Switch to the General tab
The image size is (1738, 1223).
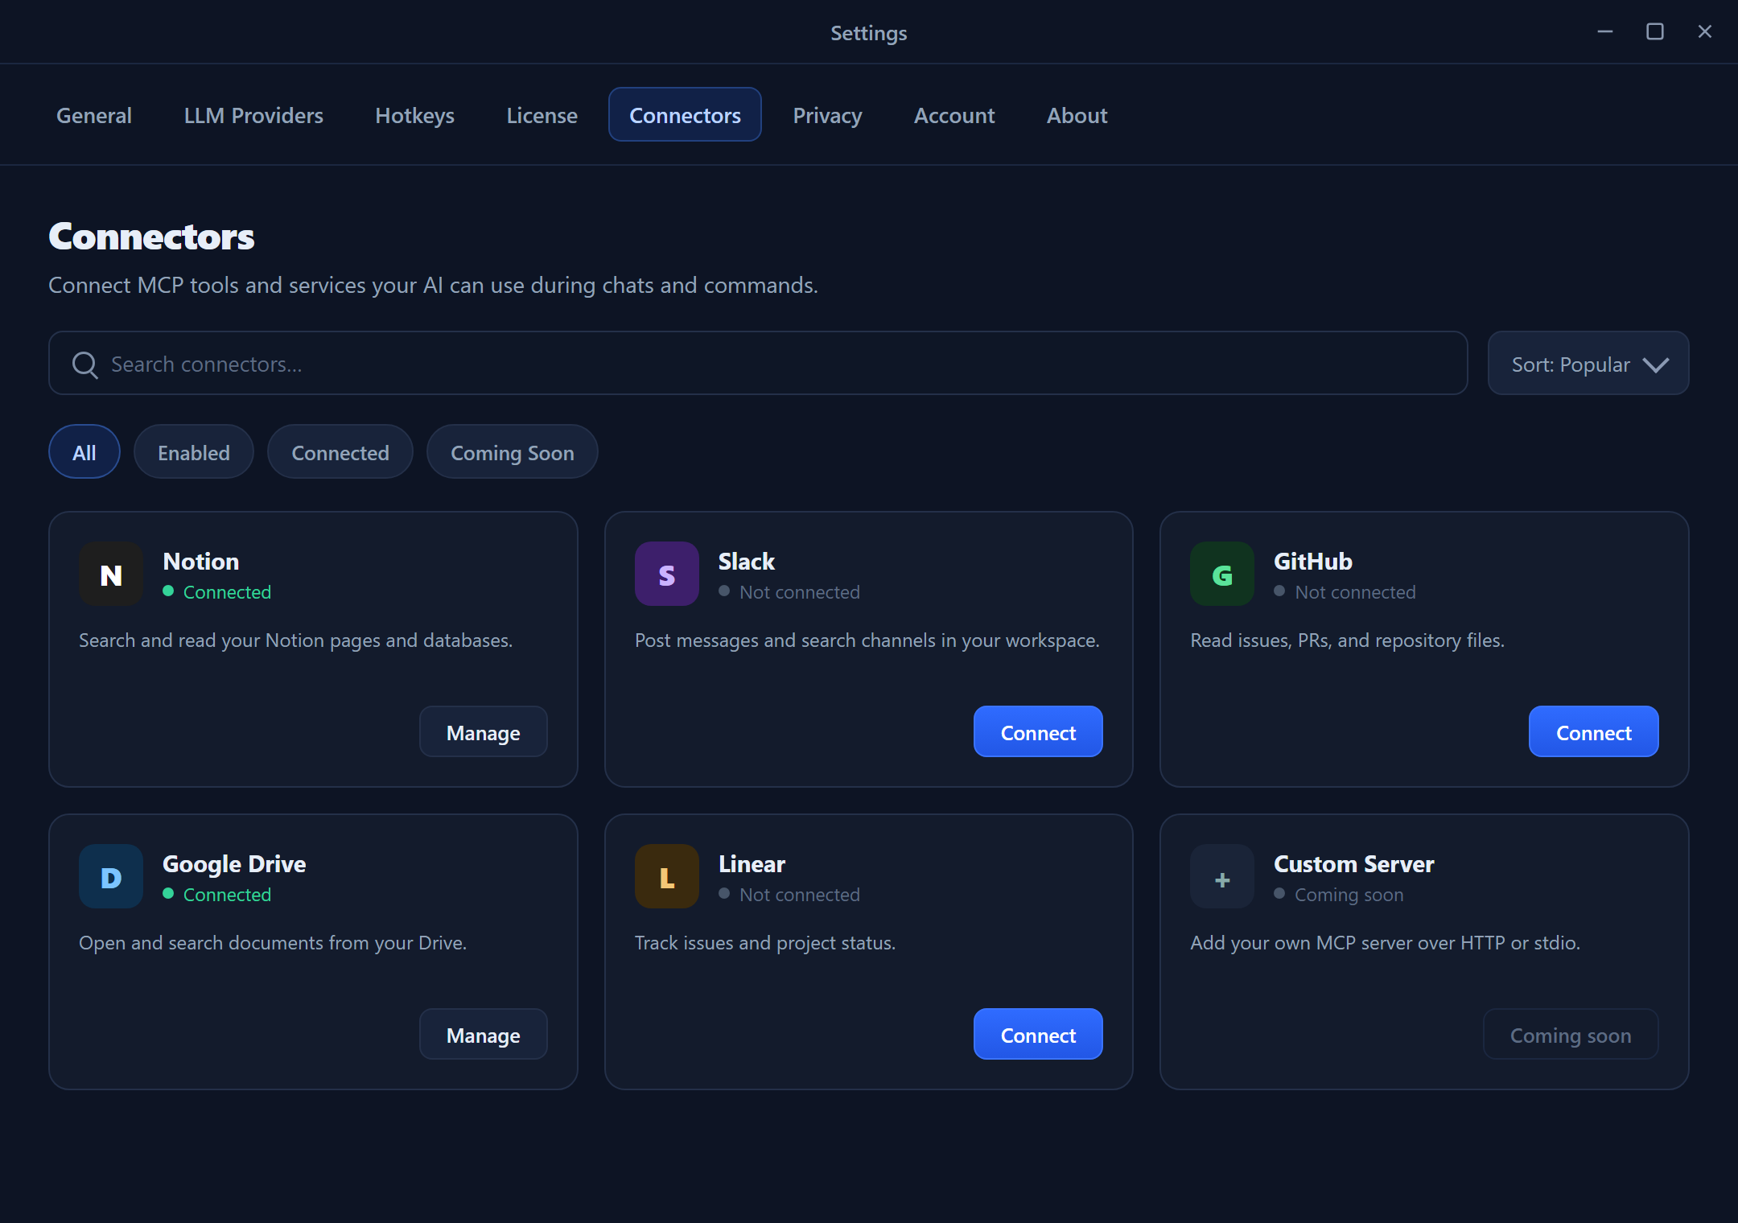click(94, 115)
